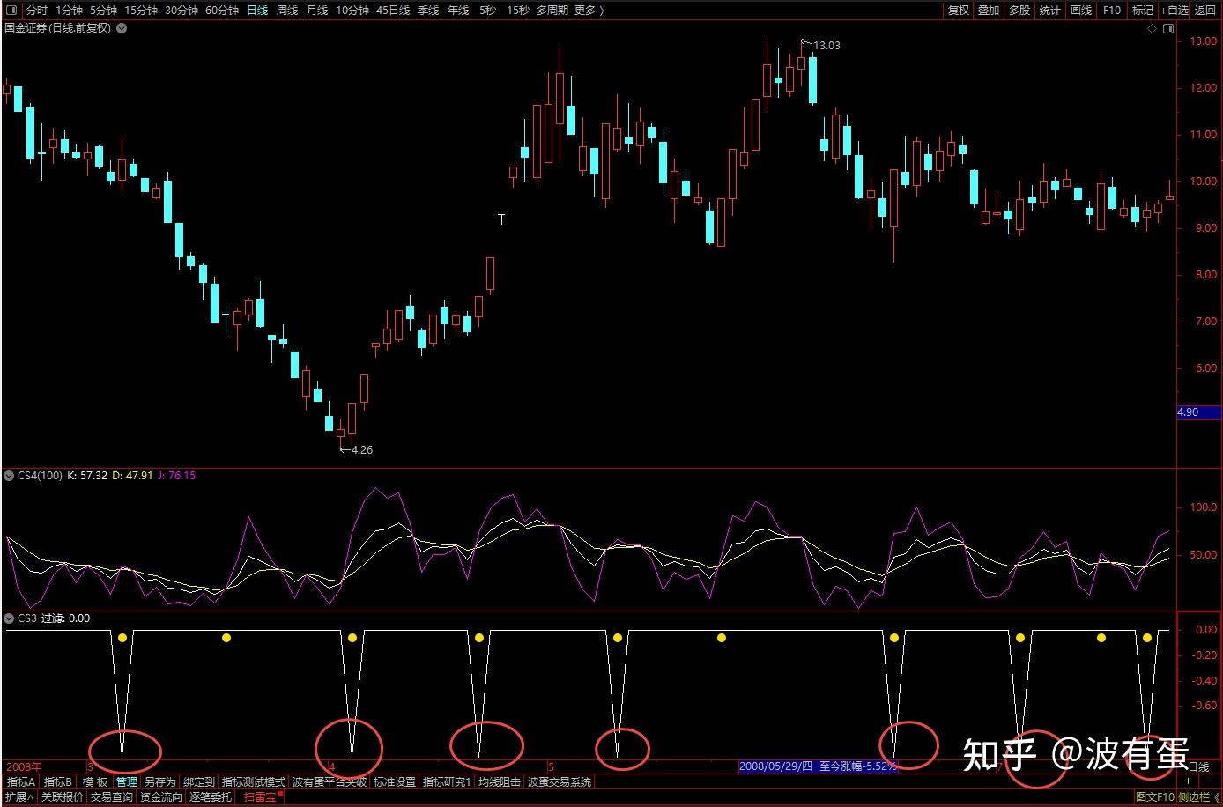Click the K: 57.32 indicator value
The image size is (1223, 807).
click(x=87, y=476)
